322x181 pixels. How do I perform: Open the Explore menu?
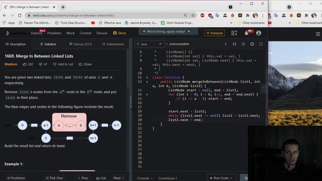tap(36, 33)
